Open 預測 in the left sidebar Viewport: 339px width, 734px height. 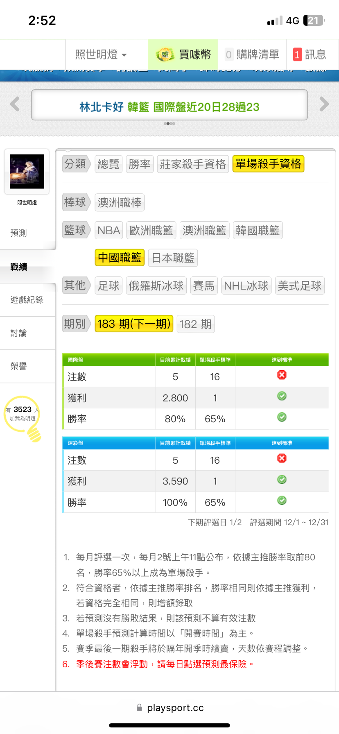pos(19,233)
